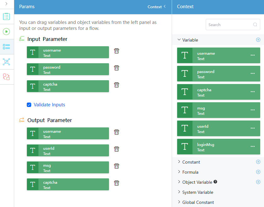The width and height of the screenshot is (264, 207).
Task: Select the params list sidebar tab
Action: (6, 47)
